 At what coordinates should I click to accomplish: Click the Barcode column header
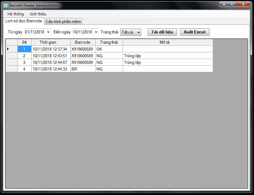(83, 42)
